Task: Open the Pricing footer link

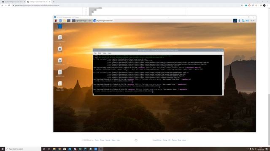Action: pyautogui.click(x=165, y=140)
